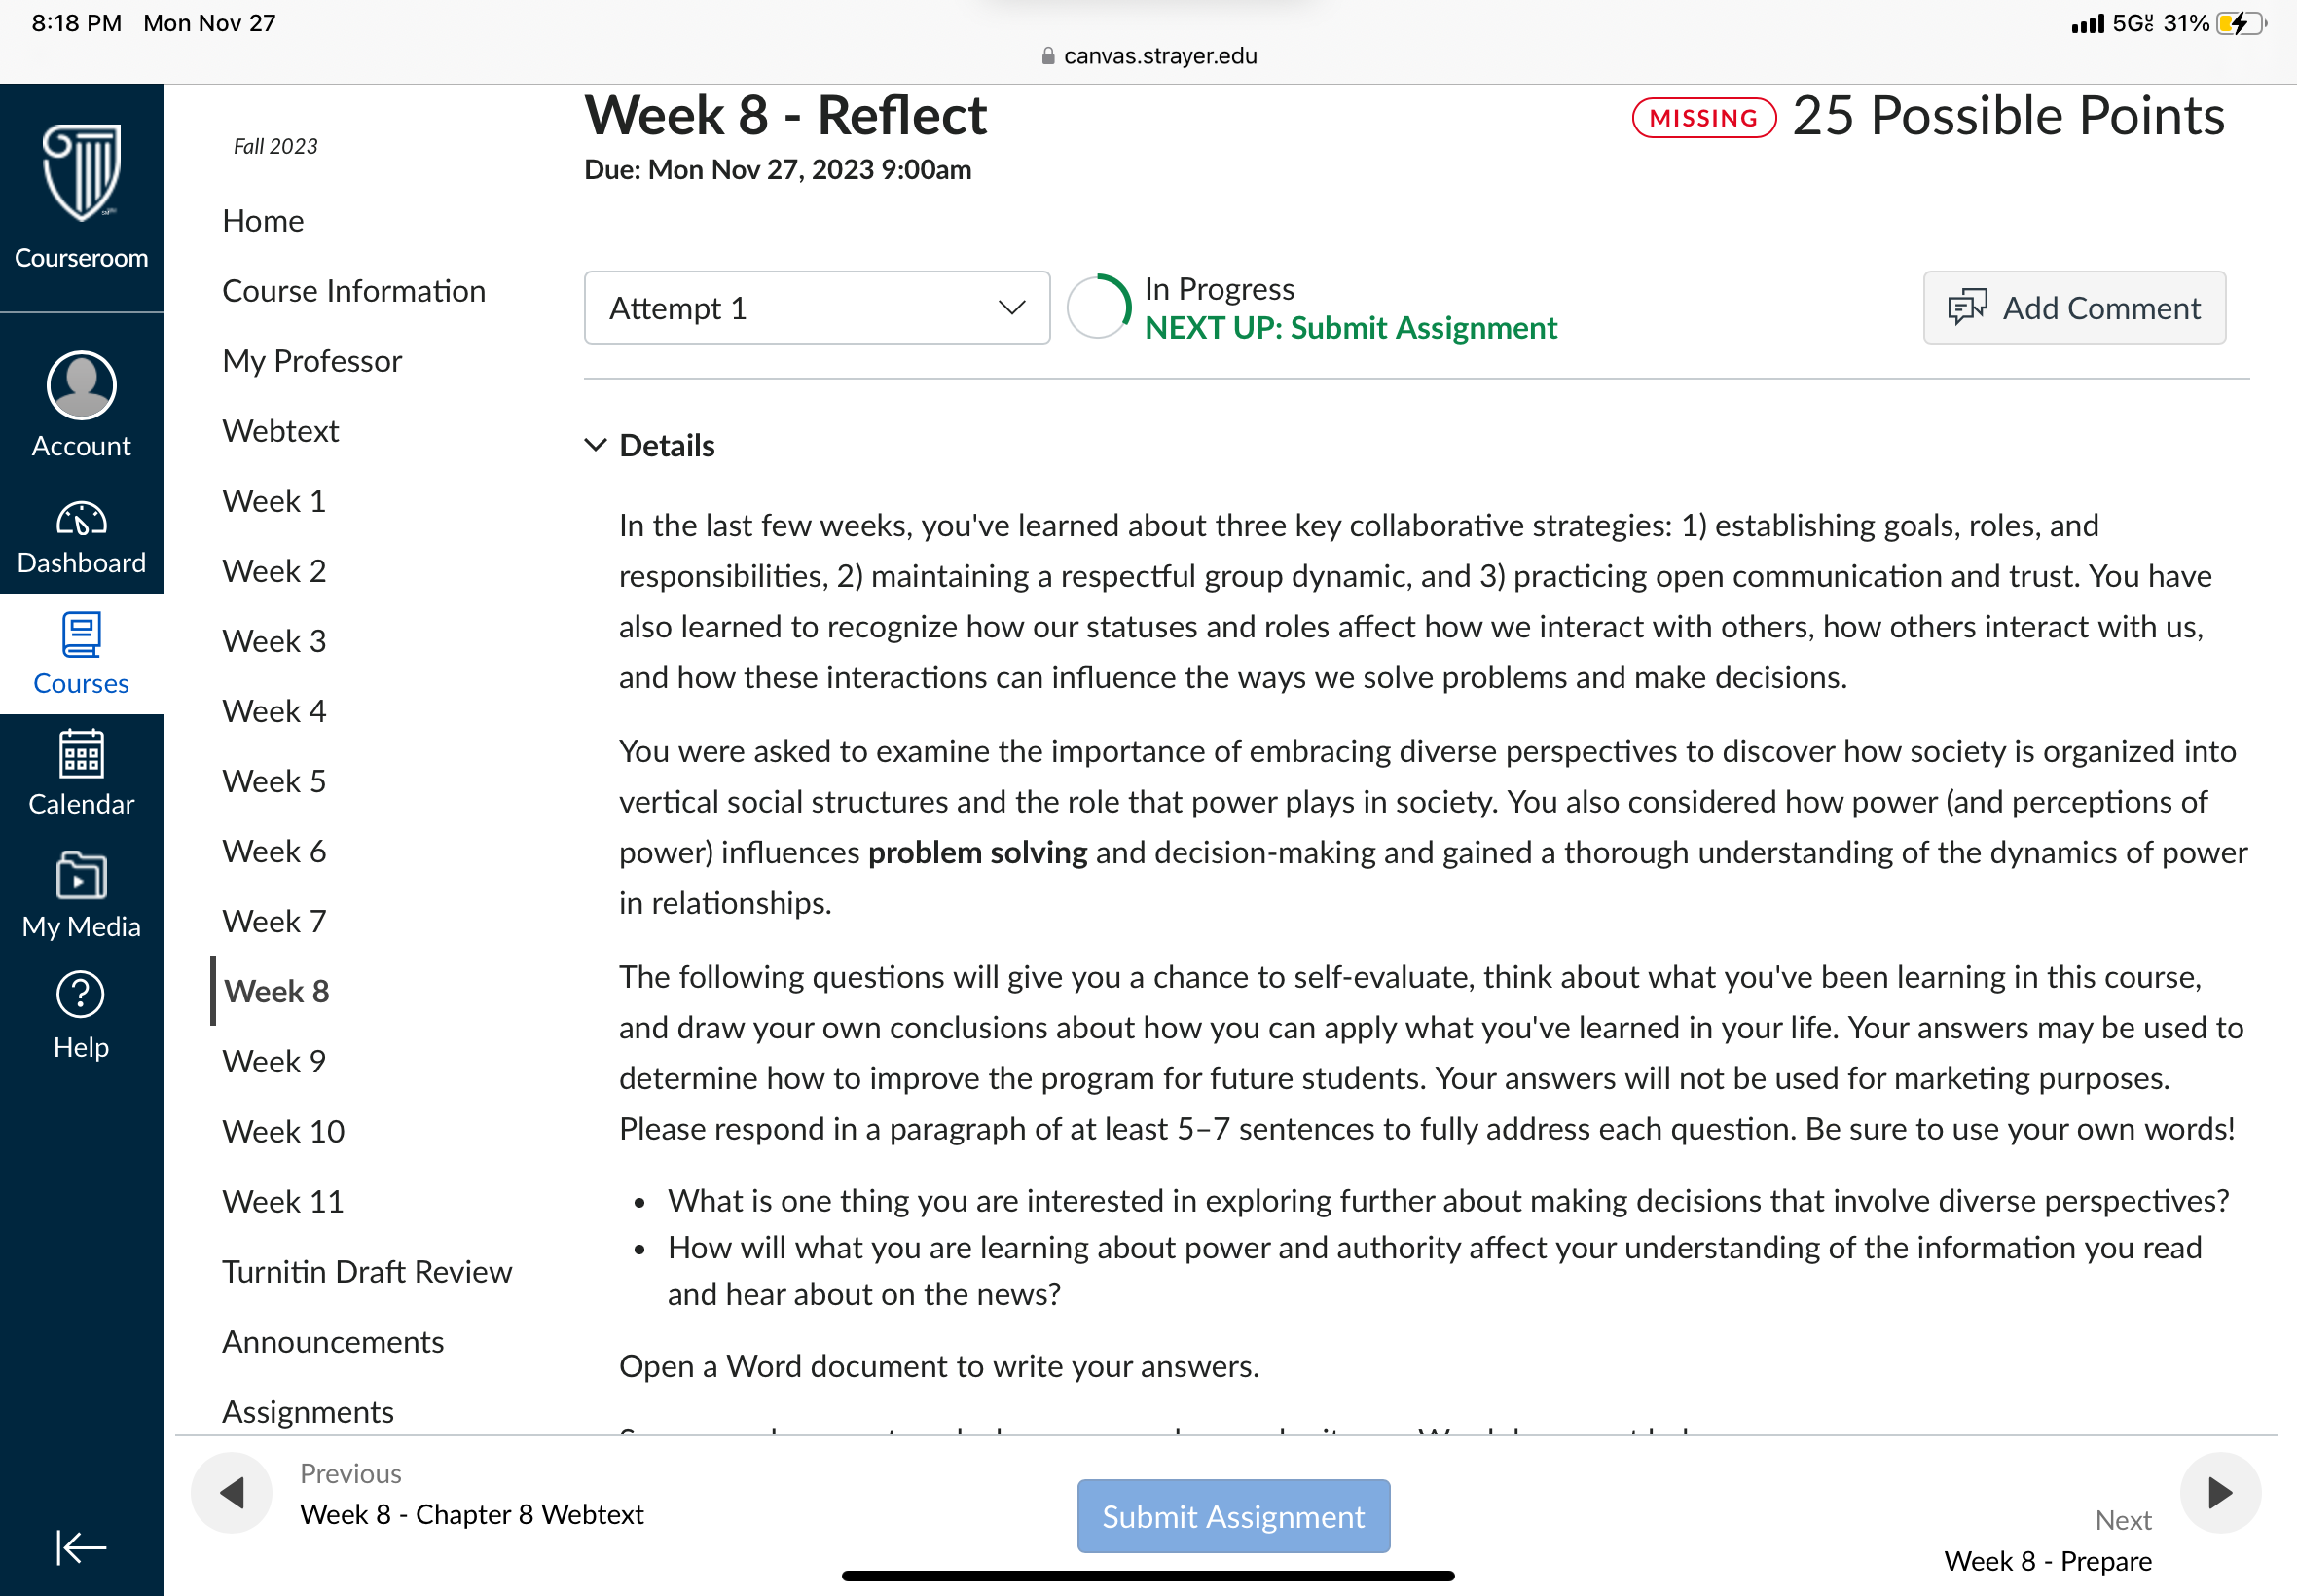
Task: Click the Add Comment button
Action: pyautogui.click(x=2074, y=308)
